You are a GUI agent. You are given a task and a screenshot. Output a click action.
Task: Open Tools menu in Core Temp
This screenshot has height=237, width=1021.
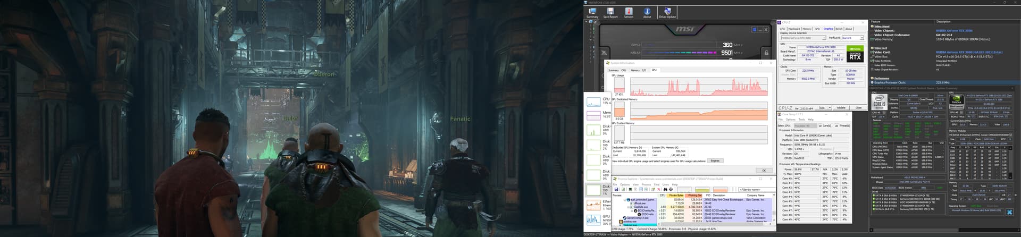click(x=801, y=120)
